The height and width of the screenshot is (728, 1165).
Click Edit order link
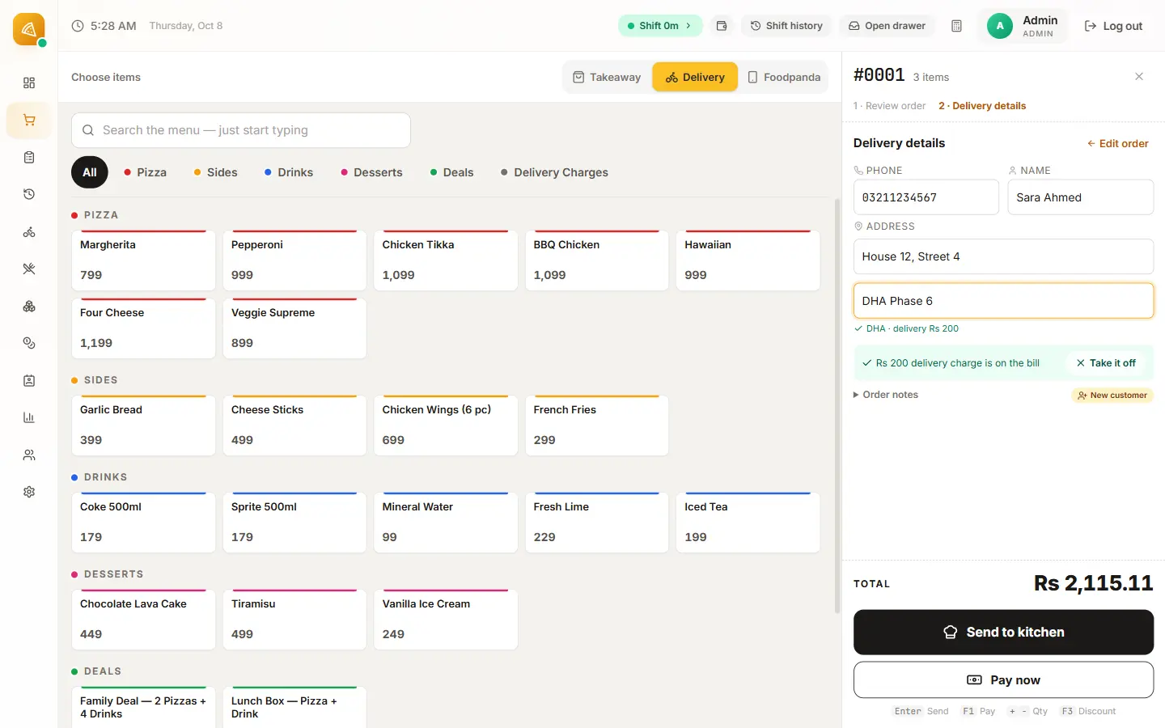(1117, 143)
